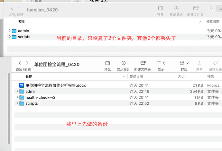Click 新建文件夹 in 单位团检全流程_0420 window
The image size is (222, 151).
pyautogui.click(x=143, y=63)
